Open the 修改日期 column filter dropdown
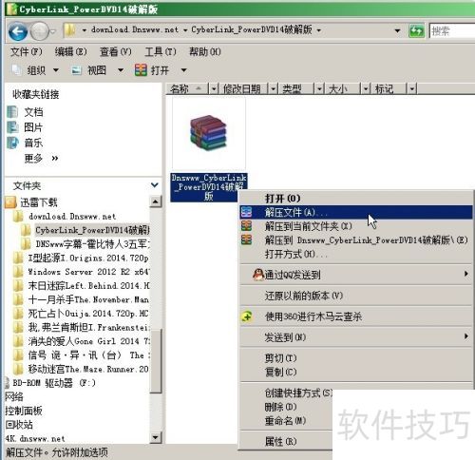 (x=273, y=89)
